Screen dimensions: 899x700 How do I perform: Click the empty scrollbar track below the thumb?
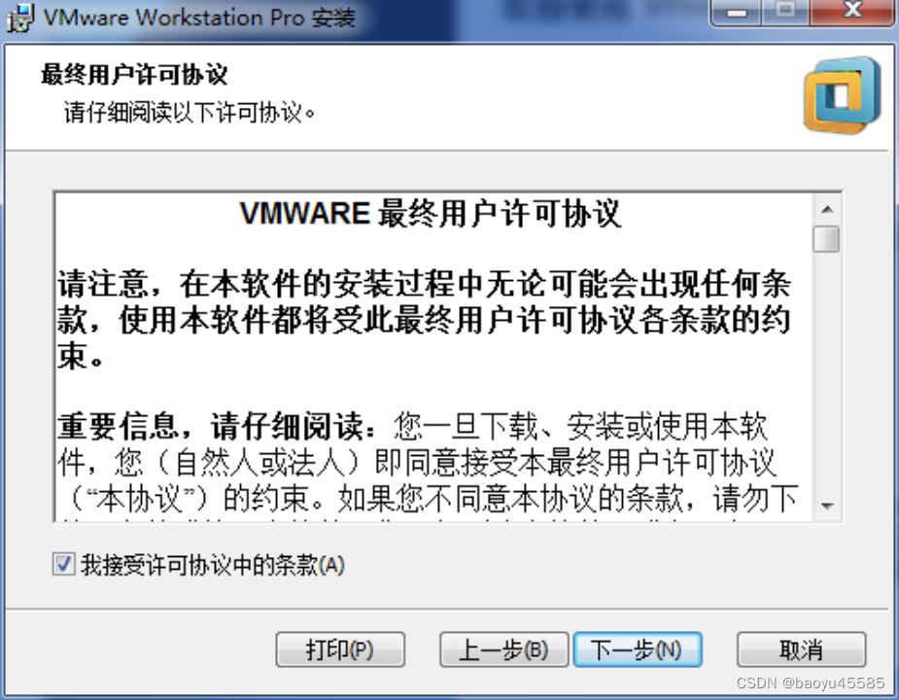click(x=827, y=371)
